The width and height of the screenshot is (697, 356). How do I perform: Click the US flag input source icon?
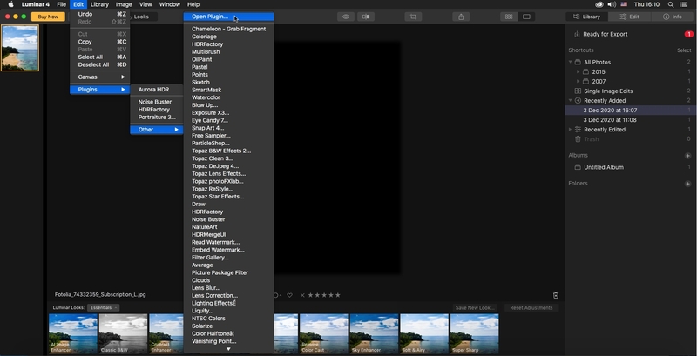[624, 4]
